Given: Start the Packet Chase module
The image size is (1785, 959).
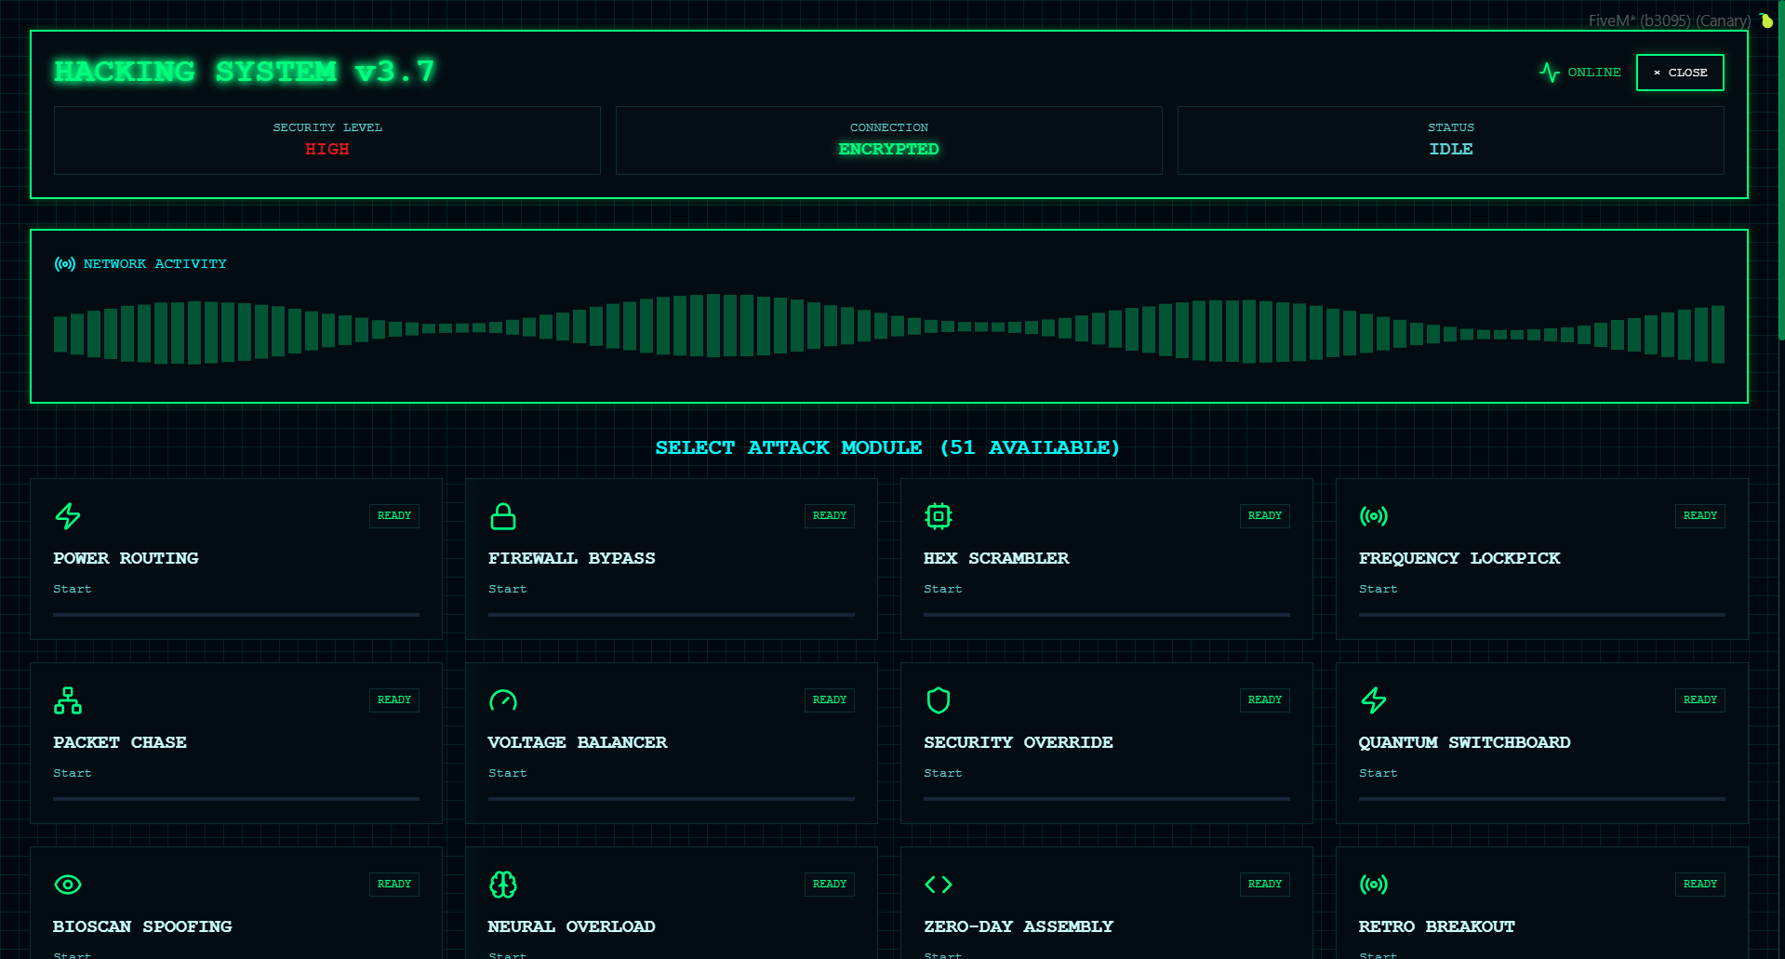Looking at the screenshot, I should point(73,773).
